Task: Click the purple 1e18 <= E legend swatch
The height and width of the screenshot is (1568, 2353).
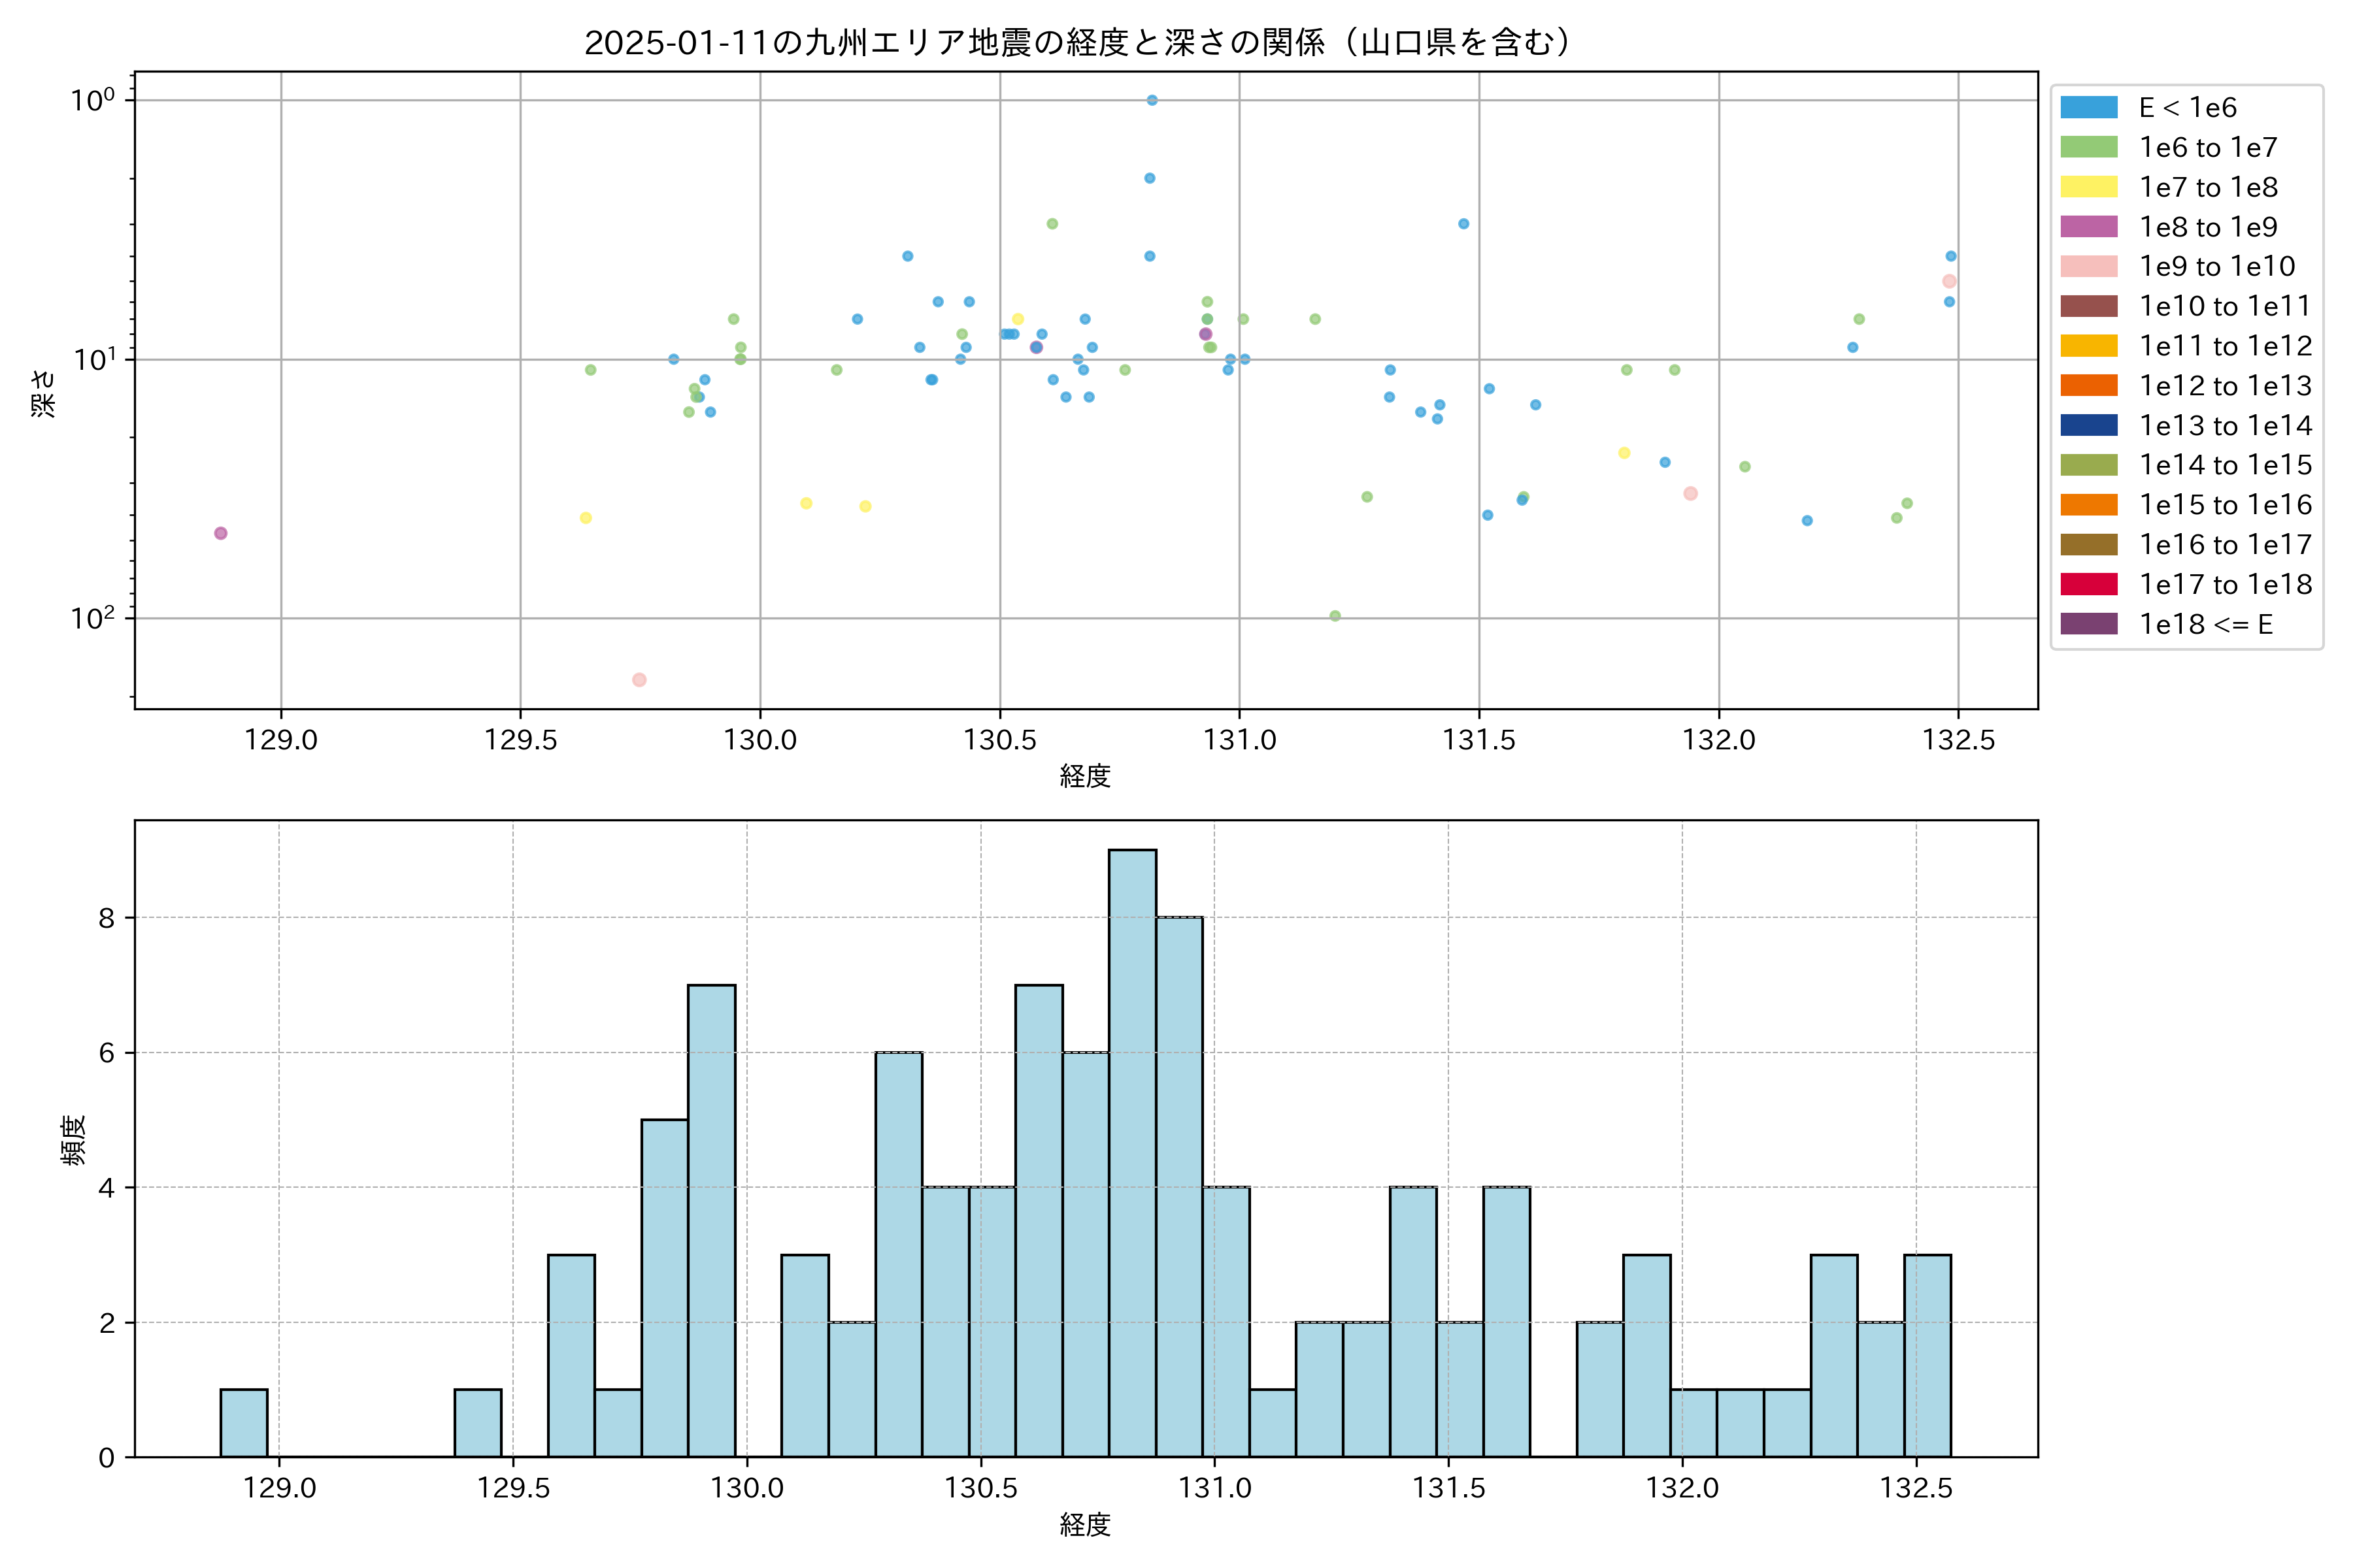Action: click(2089, 624)
